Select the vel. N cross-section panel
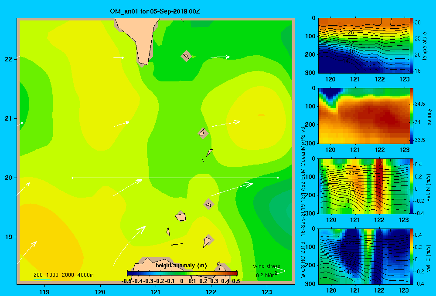Image resolution: width=436 pixels, height=296 pixels. pos(364,186)
